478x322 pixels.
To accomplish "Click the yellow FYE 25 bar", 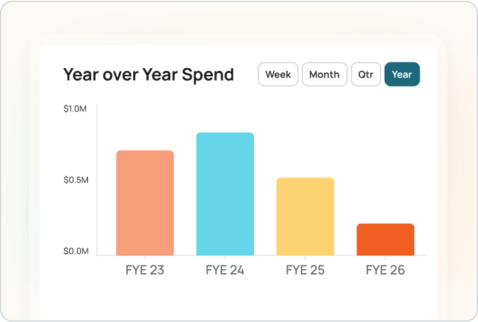I will [x=305, y=217].
